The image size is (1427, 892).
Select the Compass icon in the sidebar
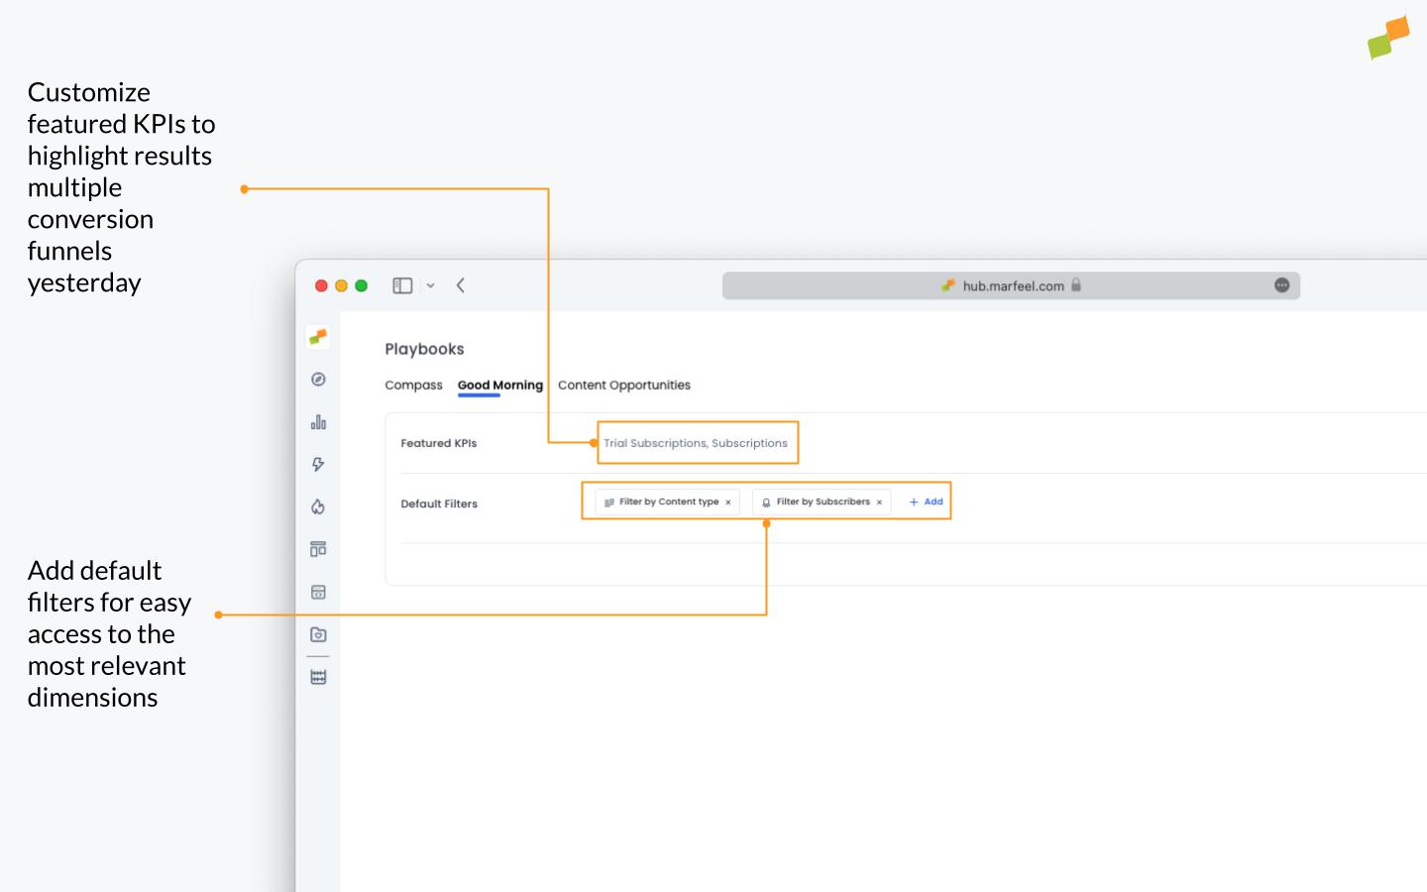[x=317, y=380]
